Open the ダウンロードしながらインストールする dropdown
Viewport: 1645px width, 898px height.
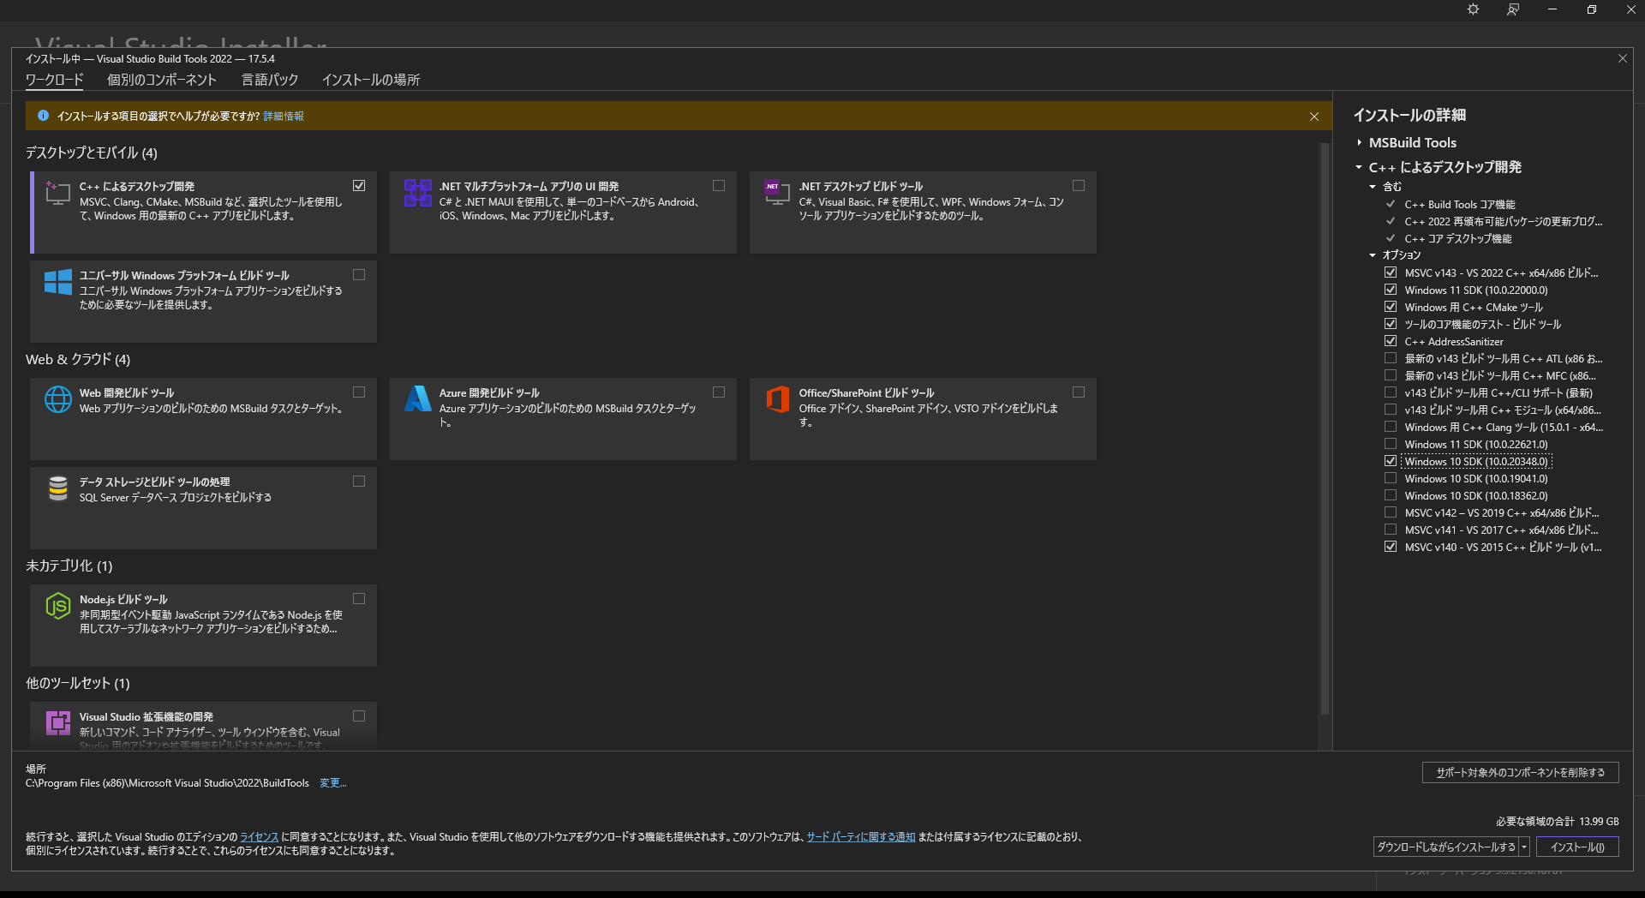(x=1524, y=847)
